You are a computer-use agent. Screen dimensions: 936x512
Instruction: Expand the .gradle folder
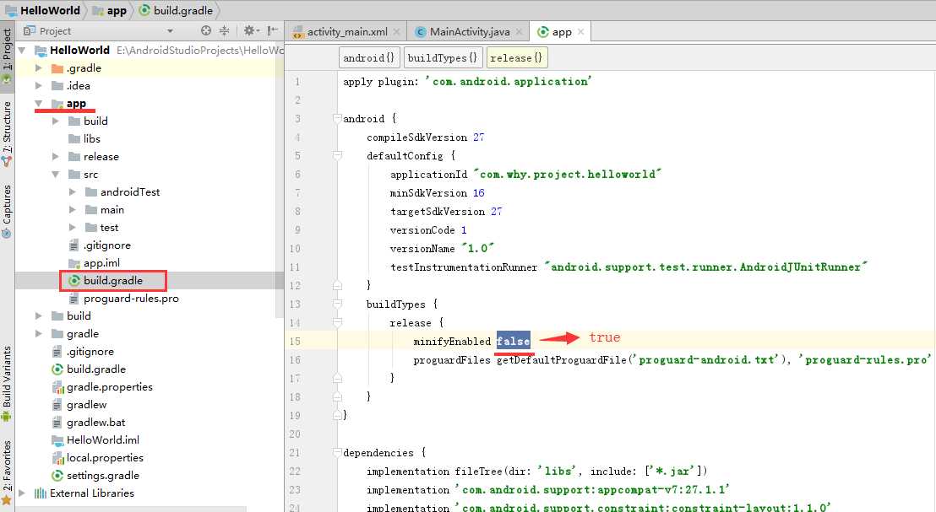coord(39,68)
